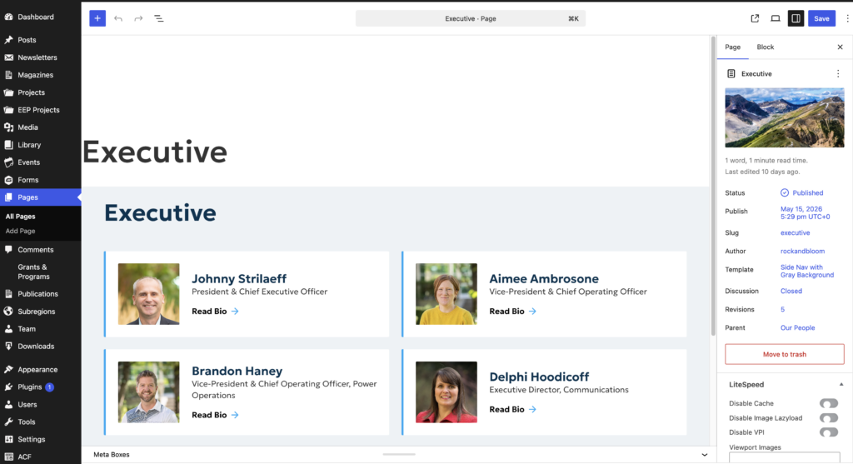Change Discussion setting Closed
The width and height of the screenshot is (853, 464).
point(791,291)
